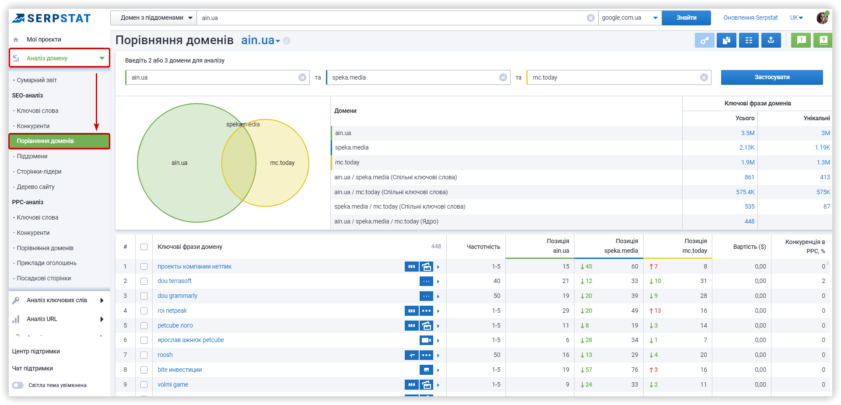Check the box for ярослав ажнюк petcube
Screen dimensions: 841x405
tap(144, 340)
